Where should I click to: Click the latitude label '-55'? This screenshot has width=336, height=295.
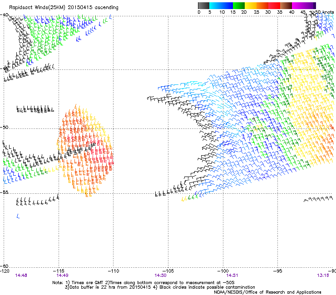tap(4, 192)
